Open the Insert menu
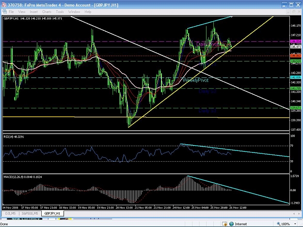This screenshot has width=303, height=227. tap(33, 12)
